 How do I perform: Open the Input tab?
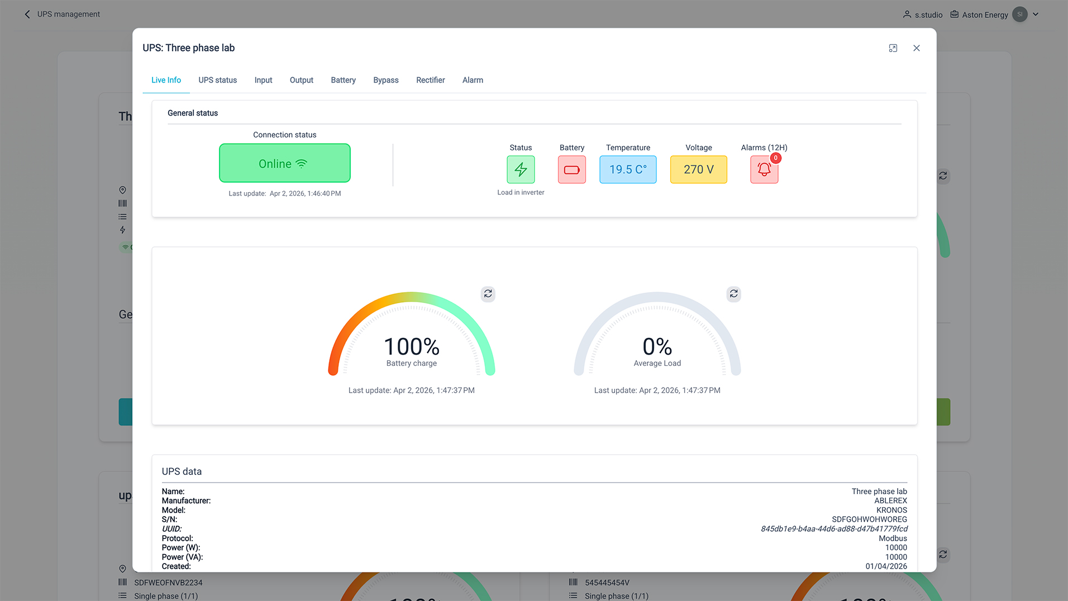[263, 80]
